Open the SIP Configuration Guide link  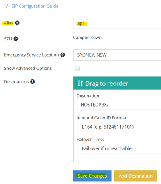click(x=35, y=6)
